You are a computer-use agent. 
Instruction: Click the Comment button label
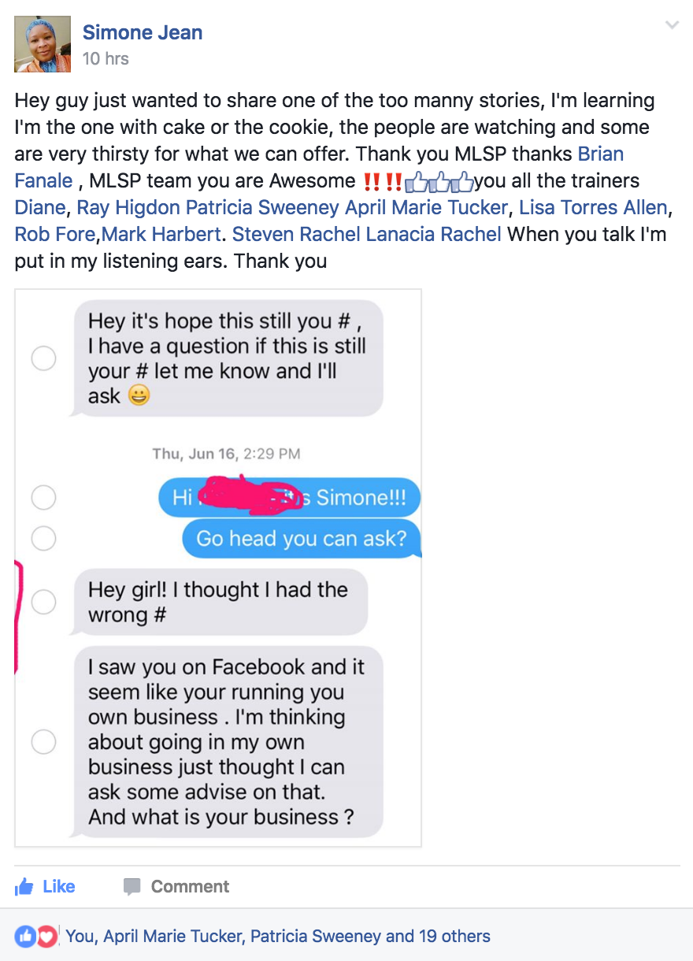click(190, 887)
